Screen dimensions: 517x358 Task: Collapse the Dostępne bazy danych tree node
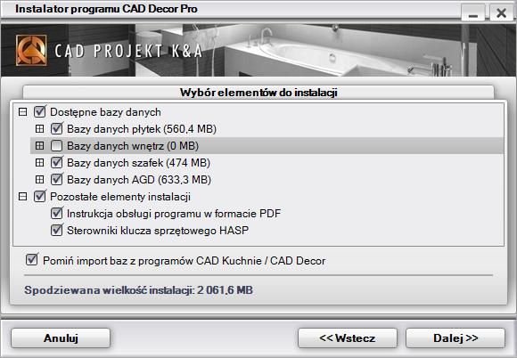click(x=22, y=112)
